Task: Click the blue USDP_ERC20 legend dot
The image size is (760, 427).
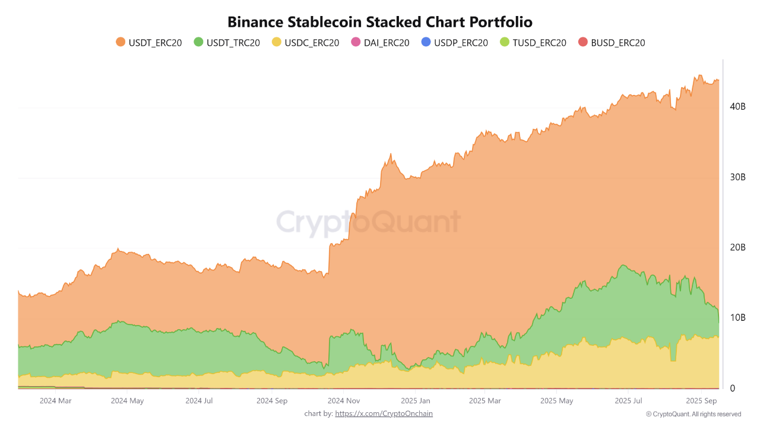Action: click(425, 42)
